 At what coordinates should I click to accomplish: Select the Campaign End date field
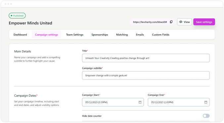point(179,102)
